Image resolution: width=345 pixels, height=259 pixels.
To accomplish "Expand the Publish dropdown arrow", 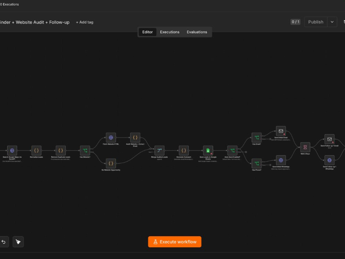I will 332,22.
